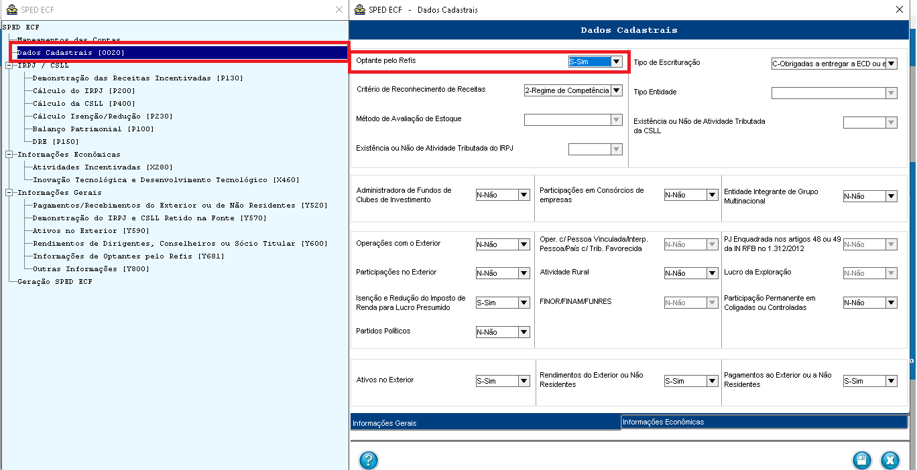Switch to Informações Econômicas tab

[x=764, y=422]
